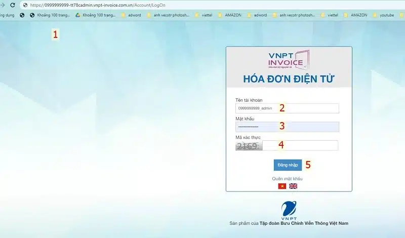This screenshot has height=238, width=405.
Task: Click the blue VNPT globe logo at the bottom
Action: [x=289, y=210]
